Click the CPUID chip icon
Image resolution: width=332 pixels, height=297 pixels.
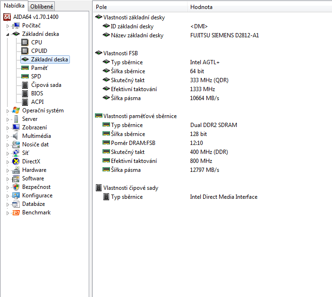[x=25, y=51]
